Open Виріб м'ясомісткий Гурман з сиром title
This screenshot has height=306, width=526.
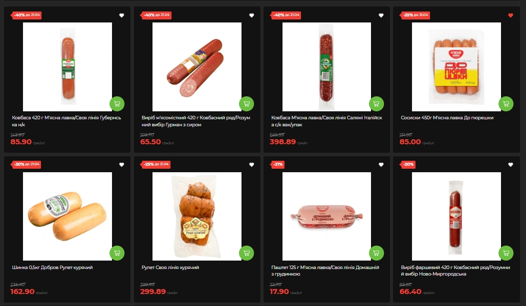[x=196, y=121]
